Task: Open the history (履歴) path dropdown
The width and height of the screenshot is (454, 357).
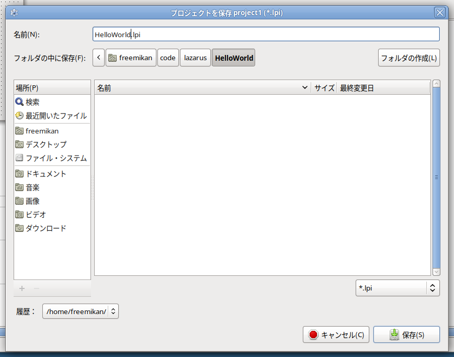Action: coord(81,311)
